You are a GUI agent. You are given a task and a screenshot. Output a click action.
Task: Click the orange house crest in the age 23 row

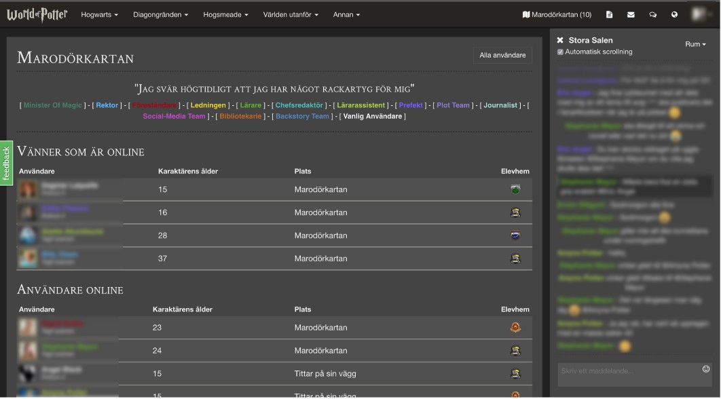click(515, 328)
